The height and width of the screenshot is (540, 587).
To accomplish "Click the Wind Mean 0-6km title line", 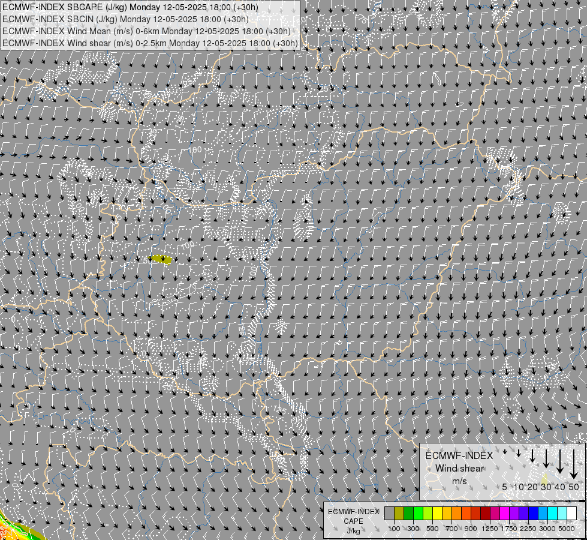I will [x=146, y=31].
